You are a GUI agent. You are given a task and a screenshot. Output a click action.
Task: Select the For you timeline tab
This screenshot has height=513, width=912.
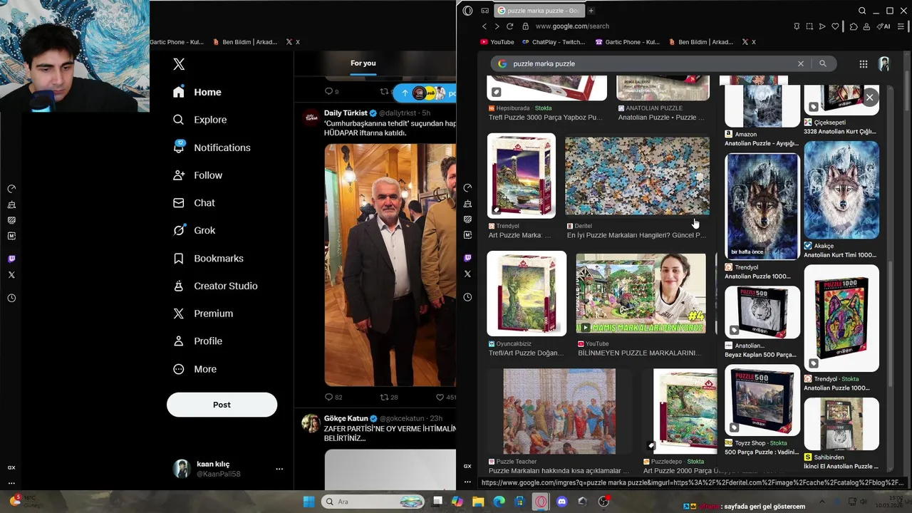point(363,63)
